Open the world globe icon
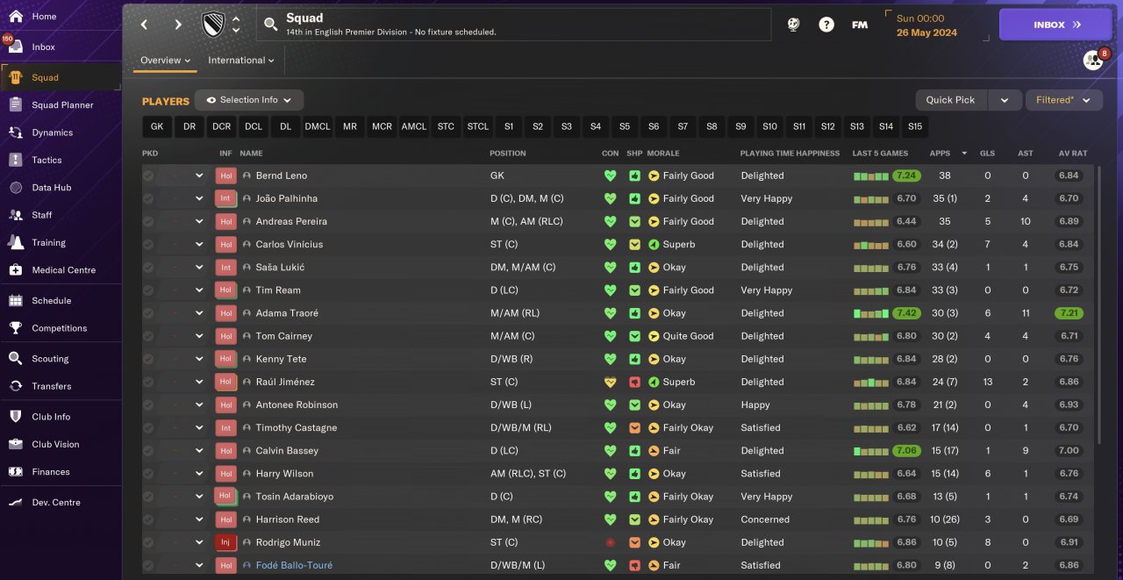 (793, 25)
